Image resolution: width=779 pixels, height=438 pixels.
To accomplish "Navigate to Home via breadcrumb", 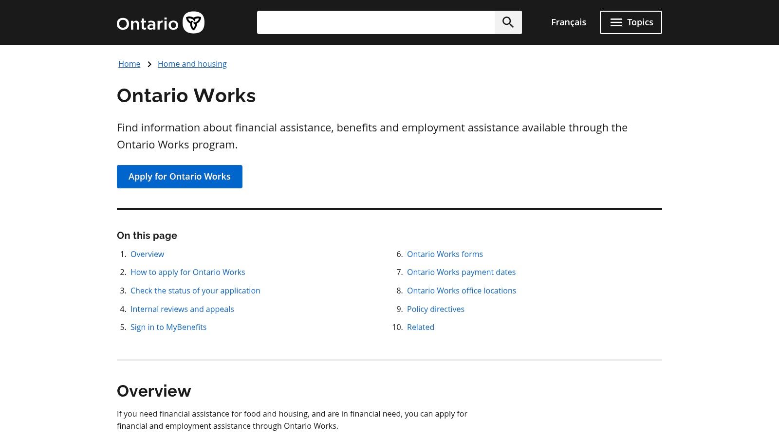I will point(129,64).
